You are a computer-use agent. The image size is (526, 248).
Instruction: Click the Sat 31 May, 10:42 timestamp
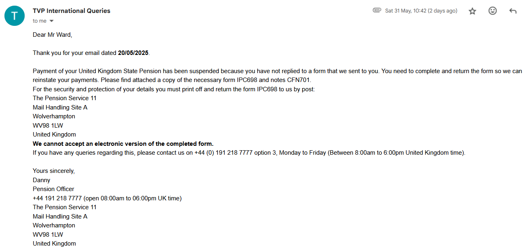421,11
